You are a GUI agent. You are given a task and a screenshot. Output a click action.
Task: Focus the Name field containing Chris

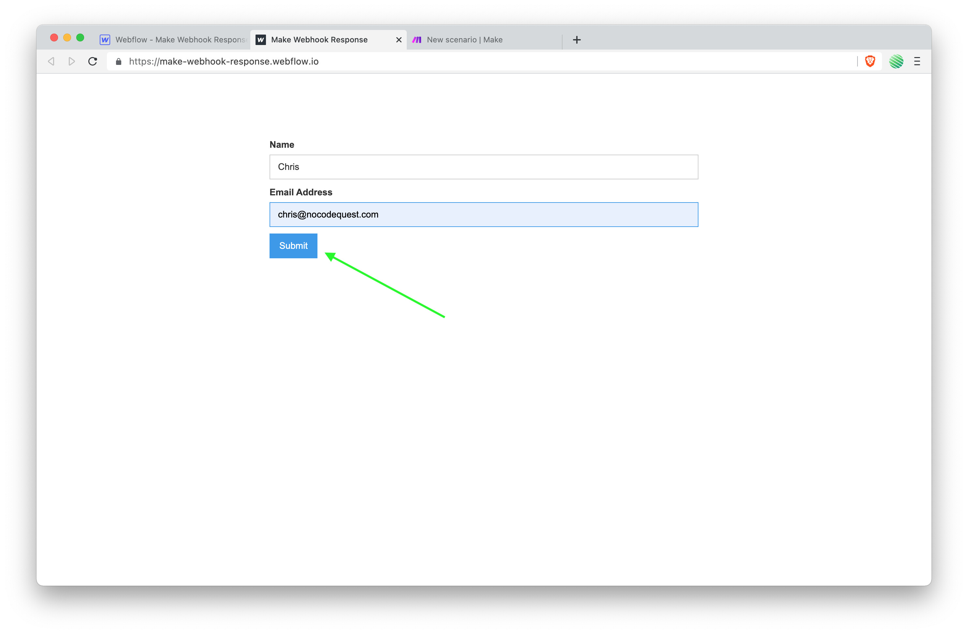pyautogui.click(x=484, y=167)
